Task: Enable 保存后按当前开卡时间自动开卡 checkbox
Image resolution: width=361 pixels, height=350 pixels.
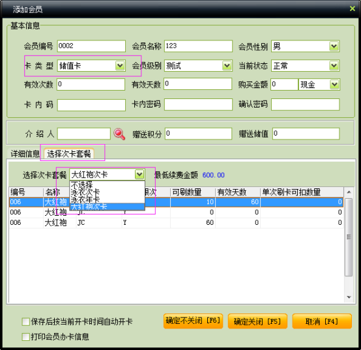Action: 25,321
